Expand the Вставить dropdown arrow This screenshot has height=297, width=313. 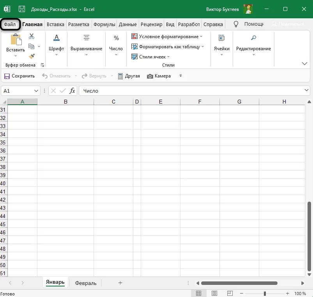point(16,56)
